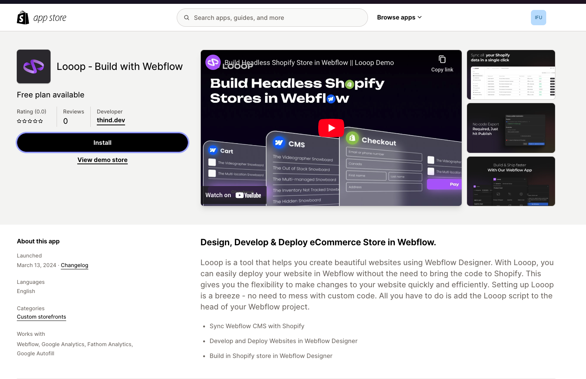
Task: Focus the Search apps, guides, and more field
Action: (272, 18)
